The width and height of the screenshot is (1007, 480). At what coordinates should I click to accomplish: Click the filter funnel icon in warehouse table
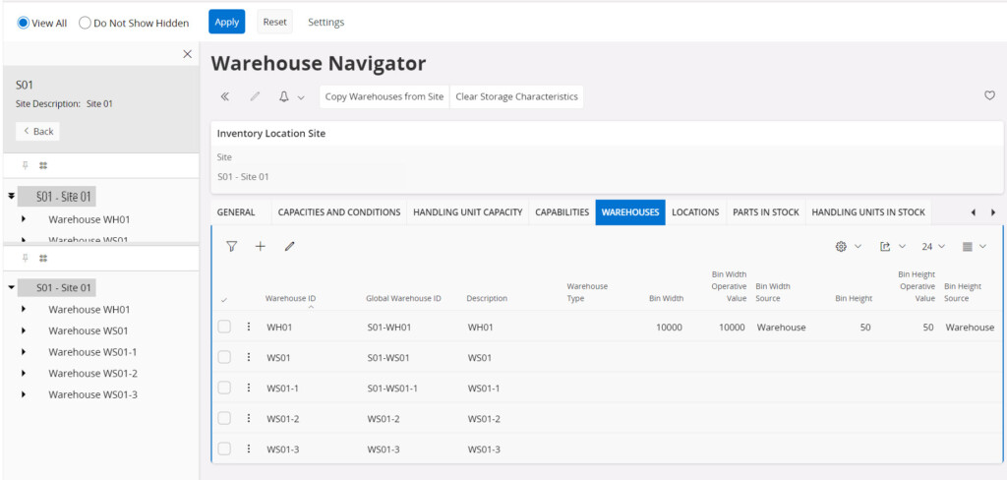(x=232, y=247)
